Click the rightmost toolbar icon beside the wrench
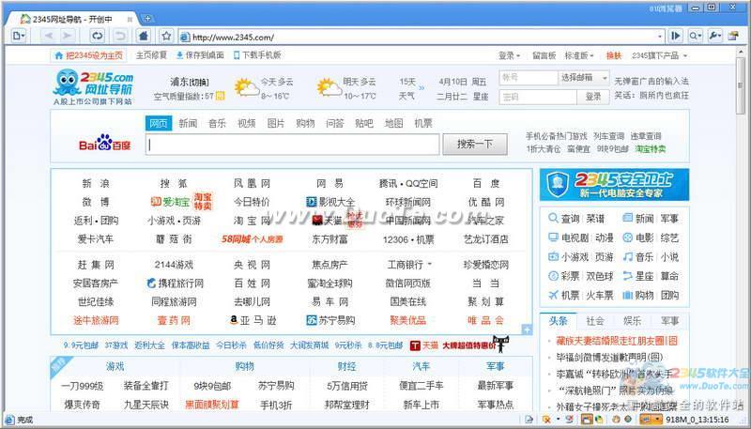Screen dimensions: 751x429 [x=733, y=36]
